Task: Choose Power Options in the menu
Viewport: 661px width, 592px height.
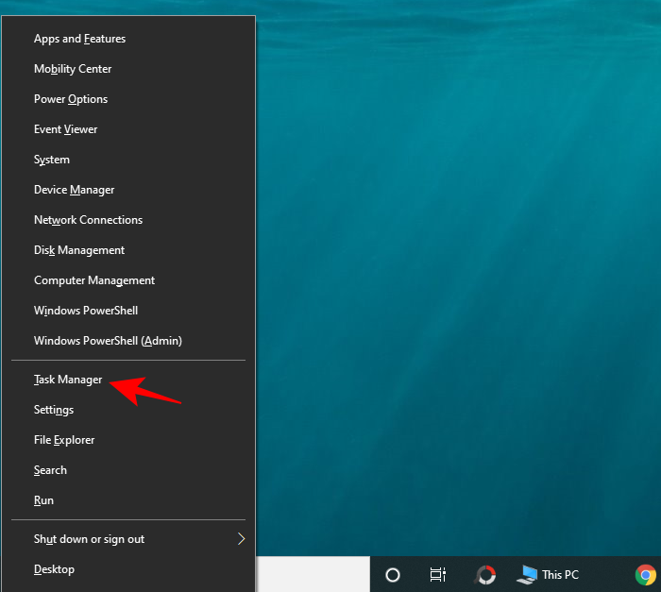Action: pos(71,99)
